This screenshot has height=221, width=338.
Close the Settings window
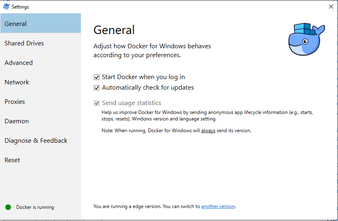pyautogui.click(x=331, y=6)
